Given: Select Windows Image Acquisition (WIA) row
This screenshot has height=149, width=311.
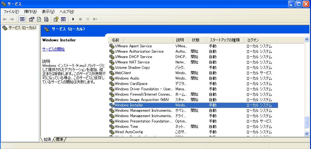Looking at the screenshot, I should (x=194, y=100).
